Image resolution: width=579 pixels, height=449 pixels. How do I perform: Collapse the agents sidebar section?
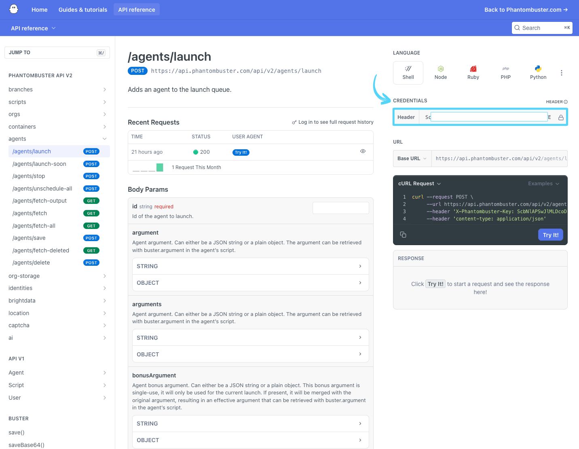click(x=105, y=139)
